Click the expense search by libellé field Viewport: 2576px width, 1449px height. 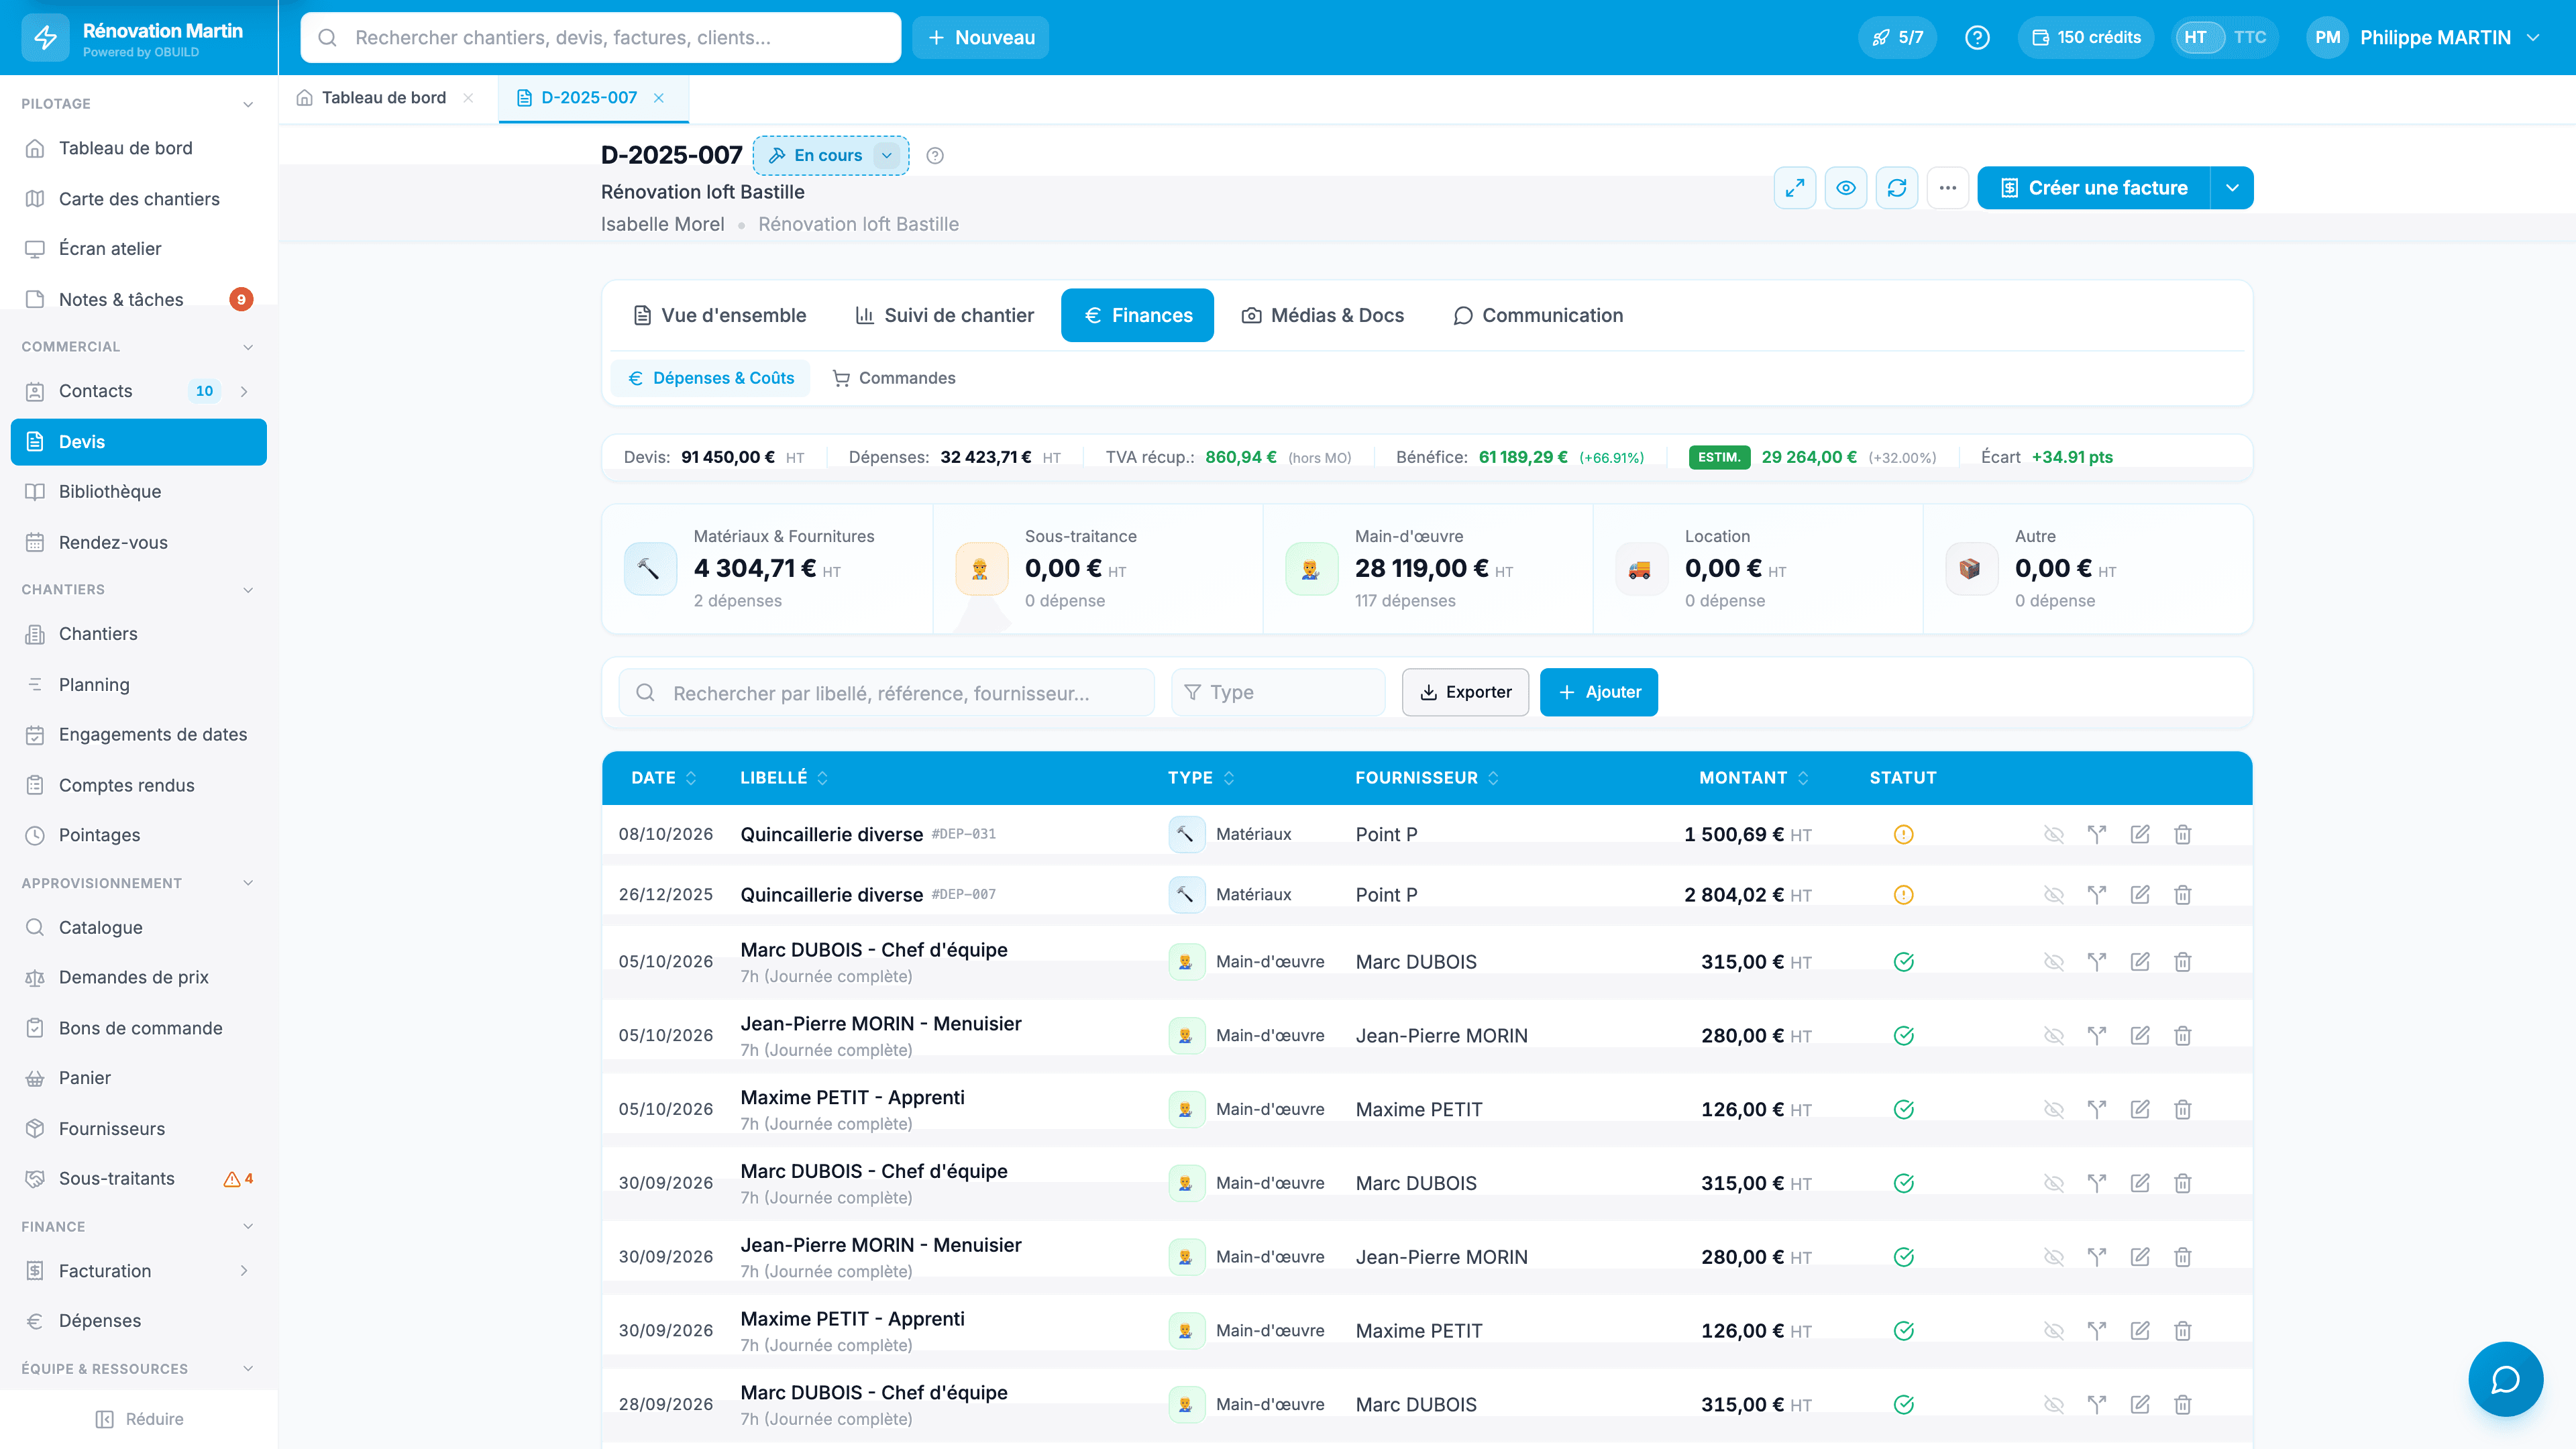[886, 692]
